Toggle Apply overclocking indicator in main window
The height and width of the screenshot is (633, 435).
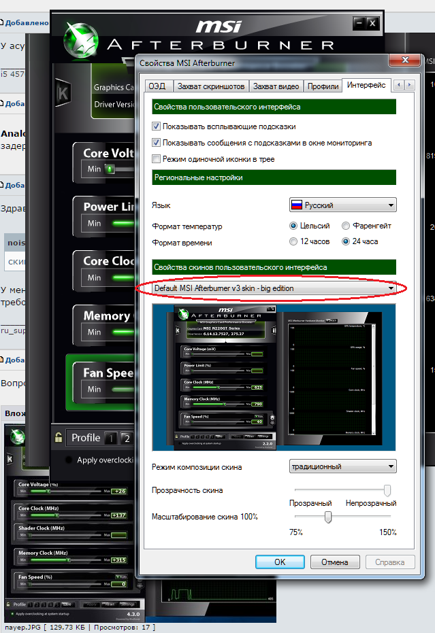pyautogui.click(x=69, y=460)
